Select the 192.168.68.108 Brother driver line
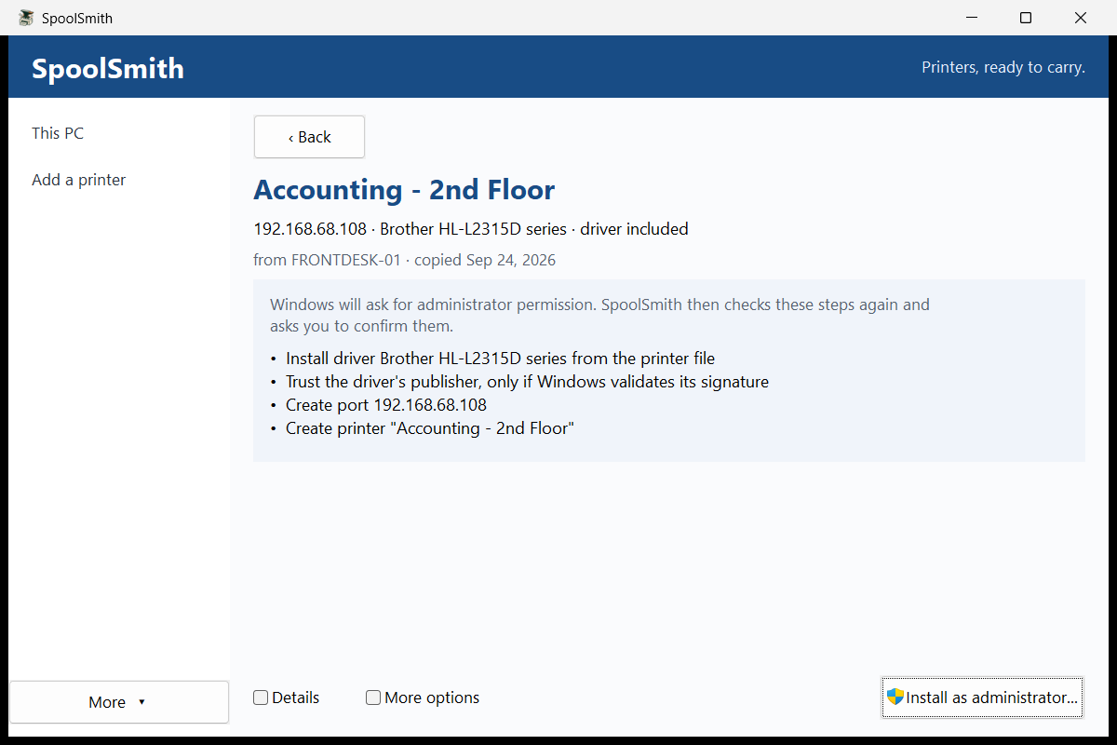 pyautogui.click(x=471, y=229)
